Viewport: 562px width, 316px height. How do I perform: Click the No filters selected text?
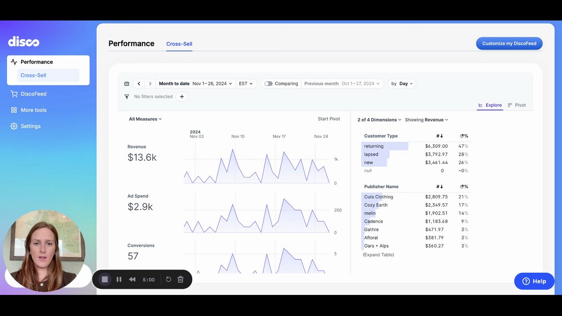pyautogui.click(x=153, y=97)
